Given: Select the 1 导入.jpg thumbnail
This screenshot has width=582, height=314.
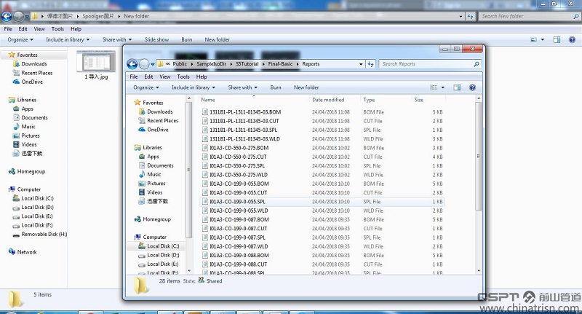Looking at the screenshot, I should click(x=96, y=62).
